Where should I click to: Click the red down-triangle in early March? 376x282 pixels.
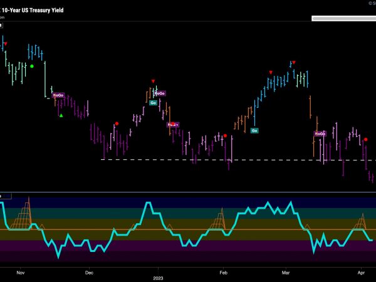click(x=294, y=63)
